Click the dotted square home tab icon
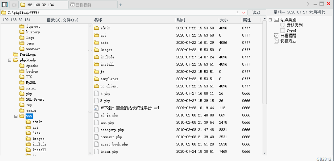The width and height of the screenshot is (335, 161). pos(14,5)
